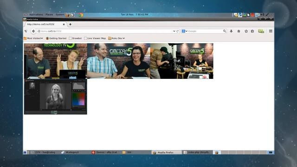297x167 pixels.
Task: Select the demo.cat5.tv/019 tab
Action: pos(45,24)
